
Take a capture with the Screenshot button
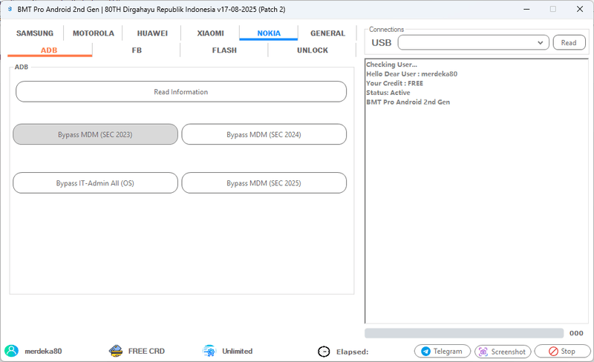tap(503, 352)
